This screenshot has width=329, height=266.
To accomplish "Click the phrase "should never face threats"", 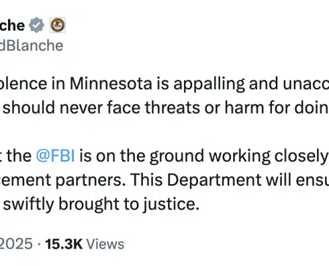I will click(101, 108).
